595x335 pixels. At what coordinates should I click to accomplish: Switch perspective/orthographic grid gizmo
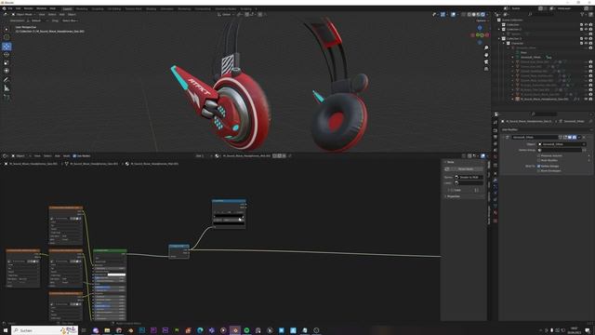[486, 69]
